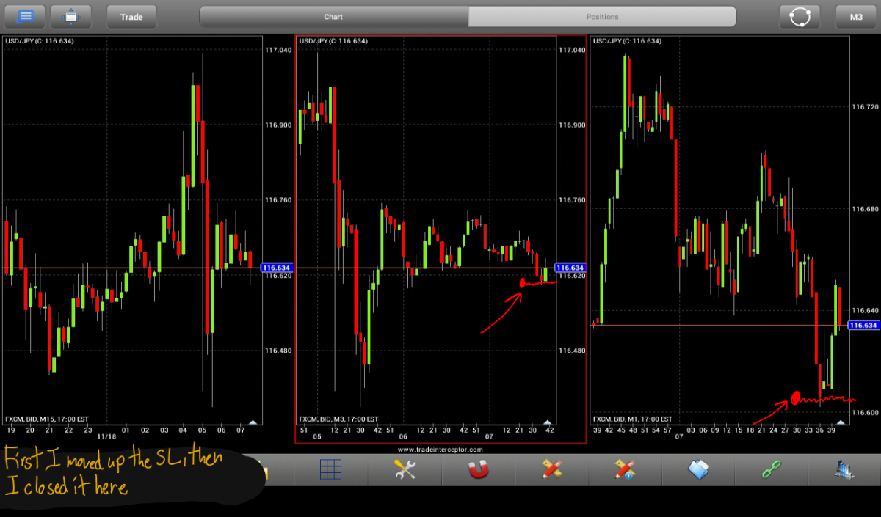Screen dimensions: 881x517
Task: Select the M1 USD/JPY chart title
Action: (x=627, y=41)
